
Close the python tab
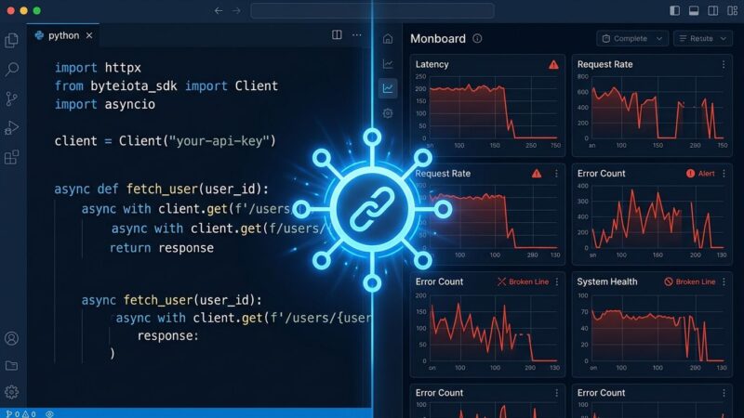(x=89, y=35)
